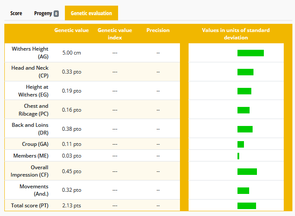The width and height of the screenshot is (295, 216).
Task: Click the 0.19 pto value for Height at Withers
Action: 71,91
